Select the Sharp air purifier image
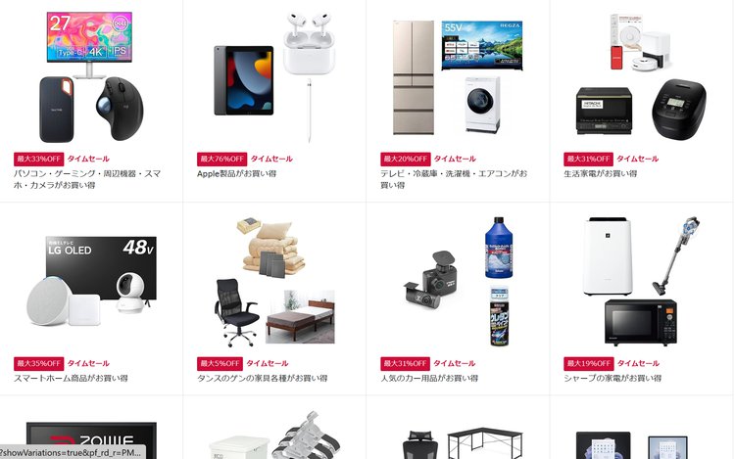Image resolution: width=735 pixels, height=459 pixels. coord(607,256)
